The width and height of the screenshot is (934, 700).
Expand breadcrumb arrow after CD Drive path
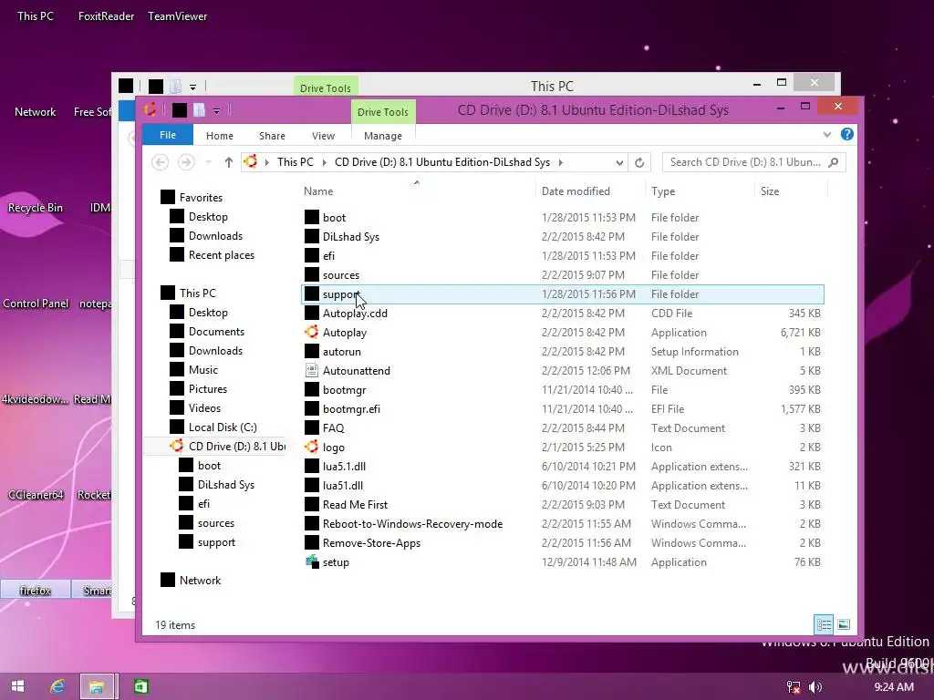[x=561, y=162]
